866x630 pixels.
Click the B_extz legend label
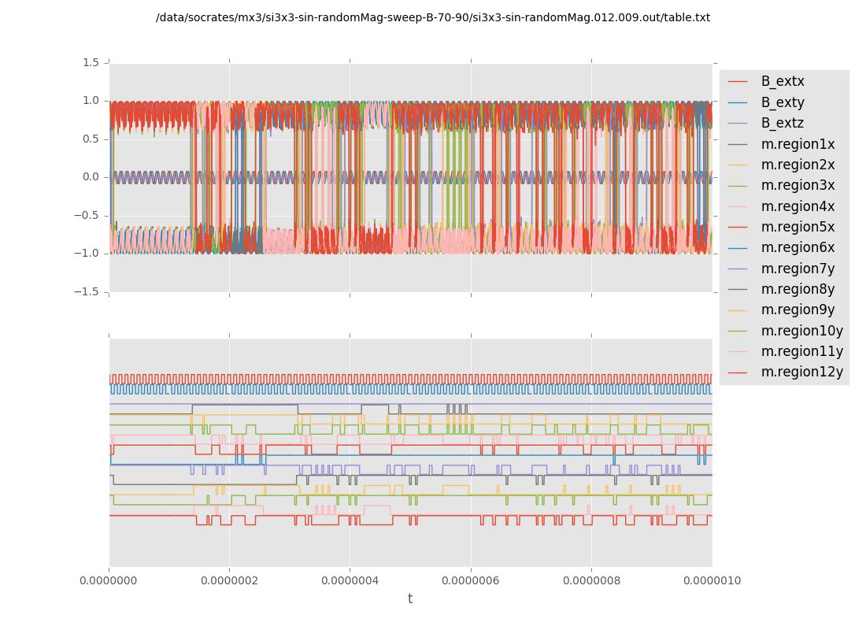pos(782,123)
